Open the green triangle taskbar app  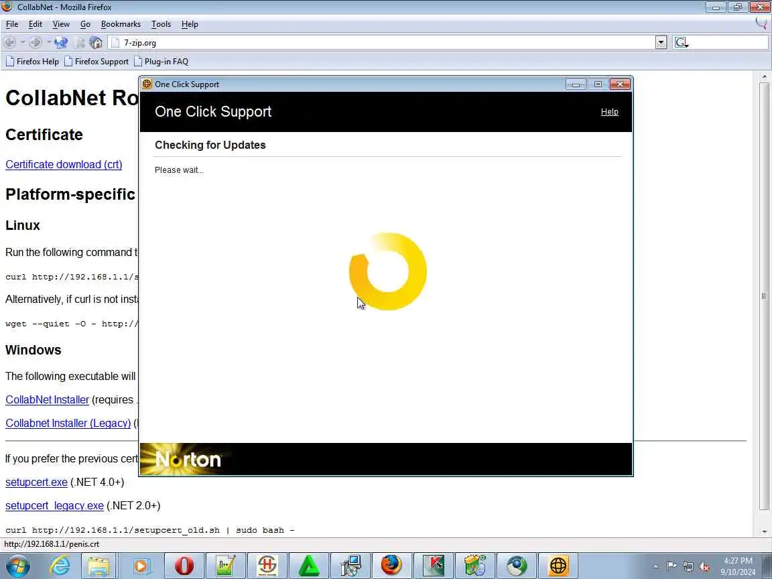click(x=309, y=566)
